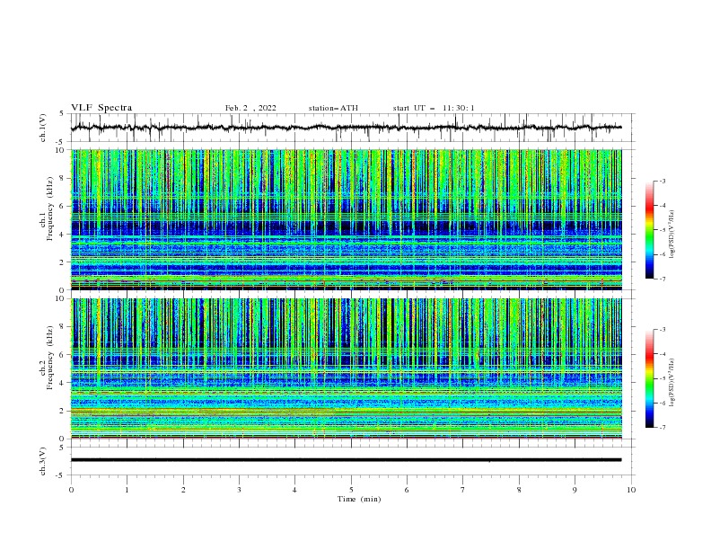
Task: Click the ch.2 frequency axis tick "6"
Action: click(63, 355)
